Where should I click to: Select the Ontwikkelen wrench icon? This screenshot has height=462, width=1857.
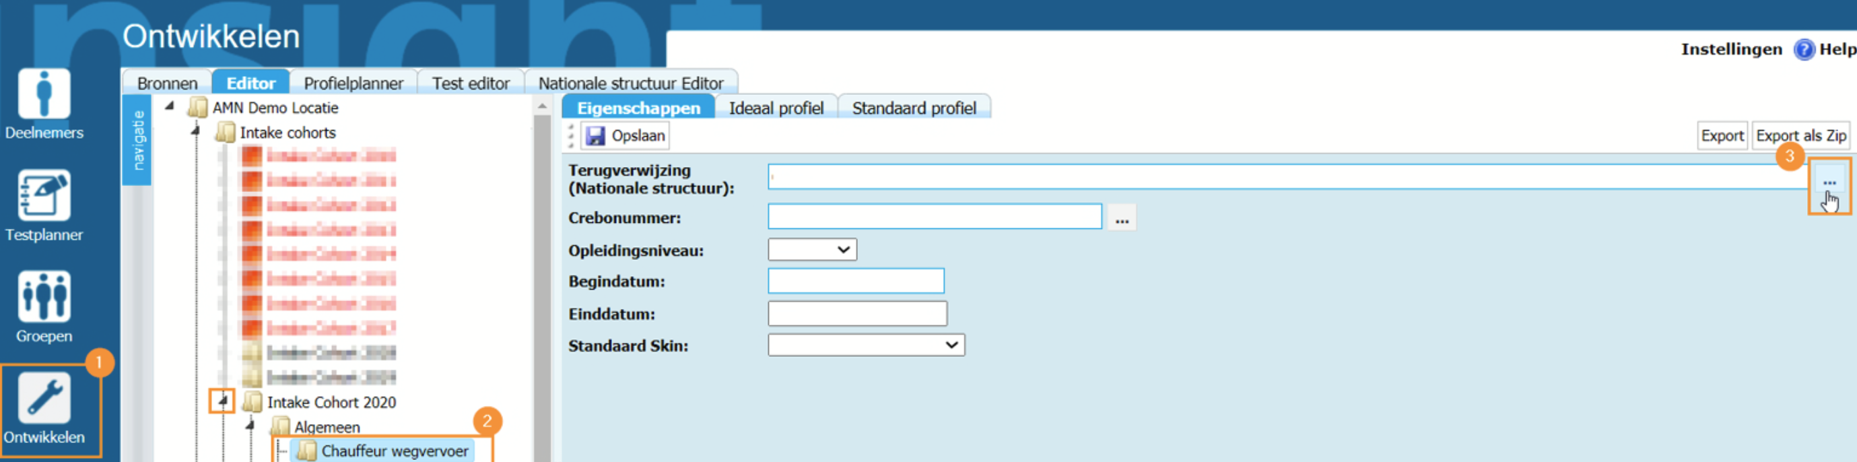[44, 397]
